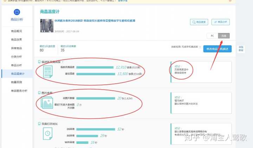Click the page-height suggestion box text

[181, 70]
